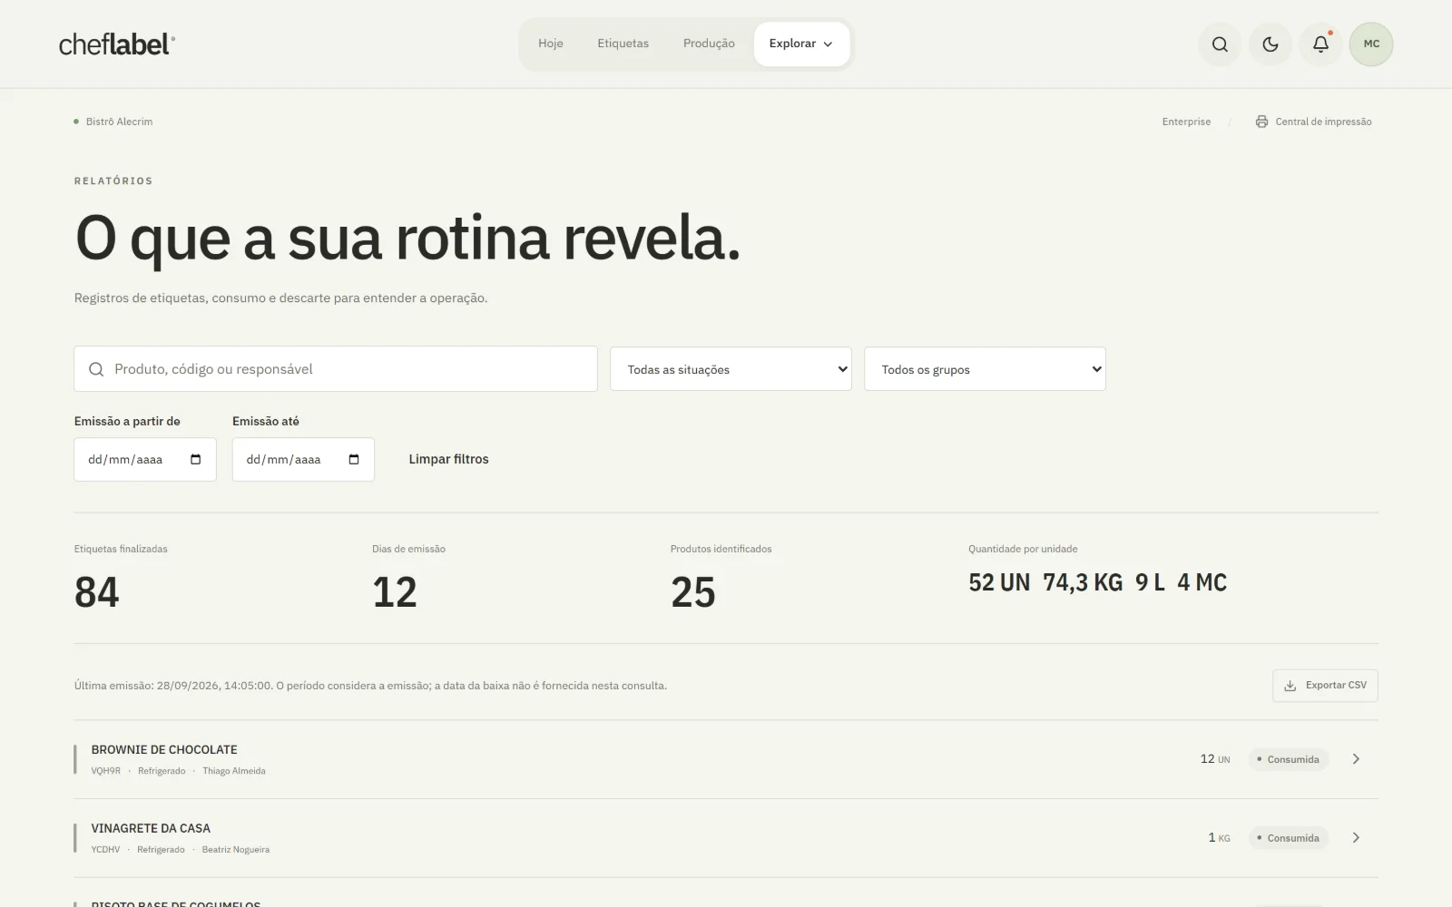Go to the Hoje tab
Screen dimensions: 1452x907
coord(551,44)
